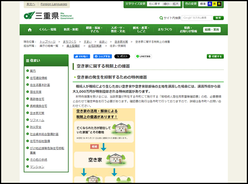This screenshot has width=248, height=184.
Task: Click 県土整備部 breadcrumb link
Action: [x=73, y=46]
